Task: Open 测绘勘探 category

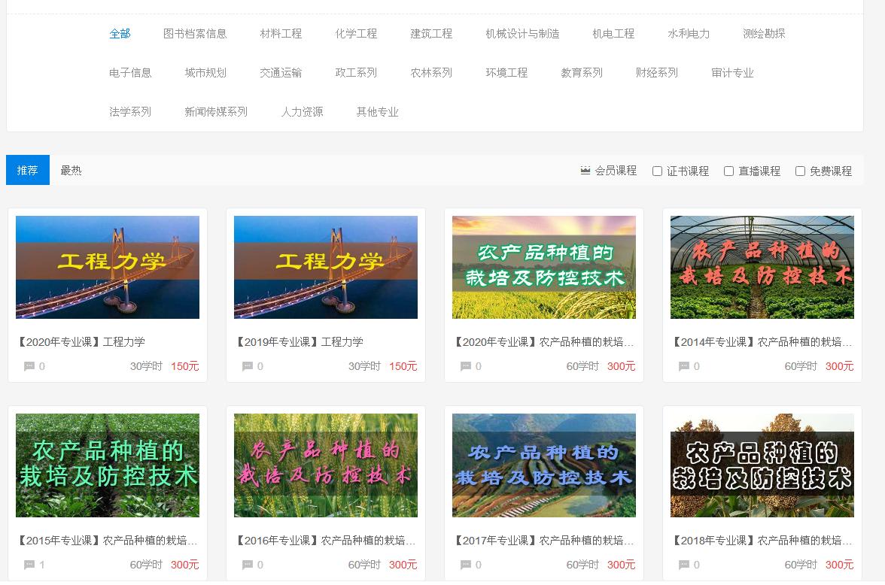Action: (765, 34)
